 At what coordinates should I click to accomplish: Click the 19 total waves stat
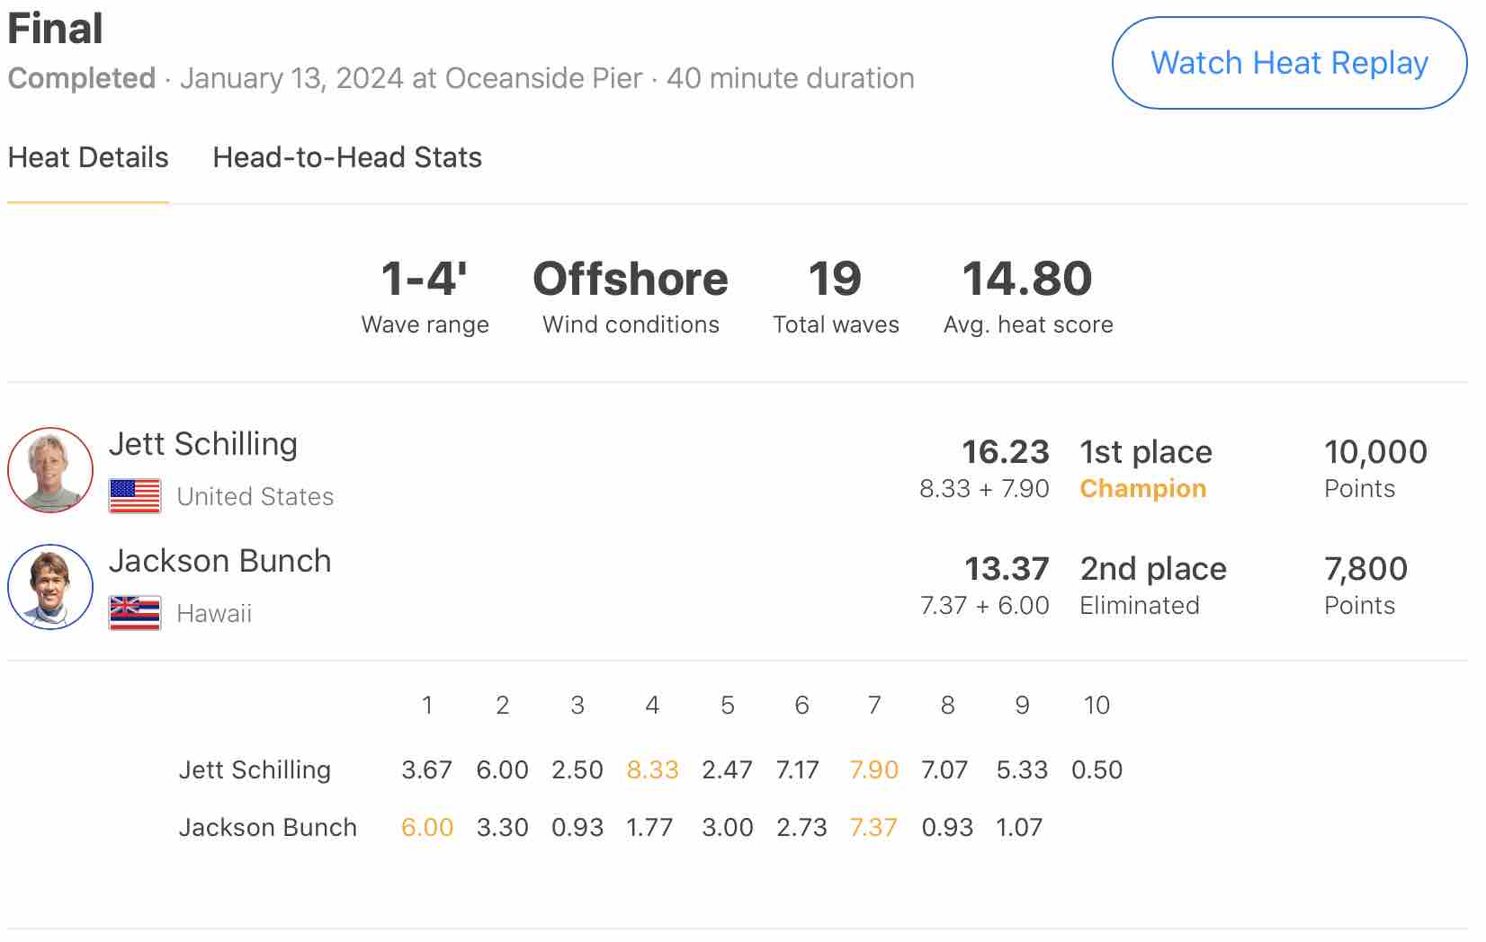[836, 279]
